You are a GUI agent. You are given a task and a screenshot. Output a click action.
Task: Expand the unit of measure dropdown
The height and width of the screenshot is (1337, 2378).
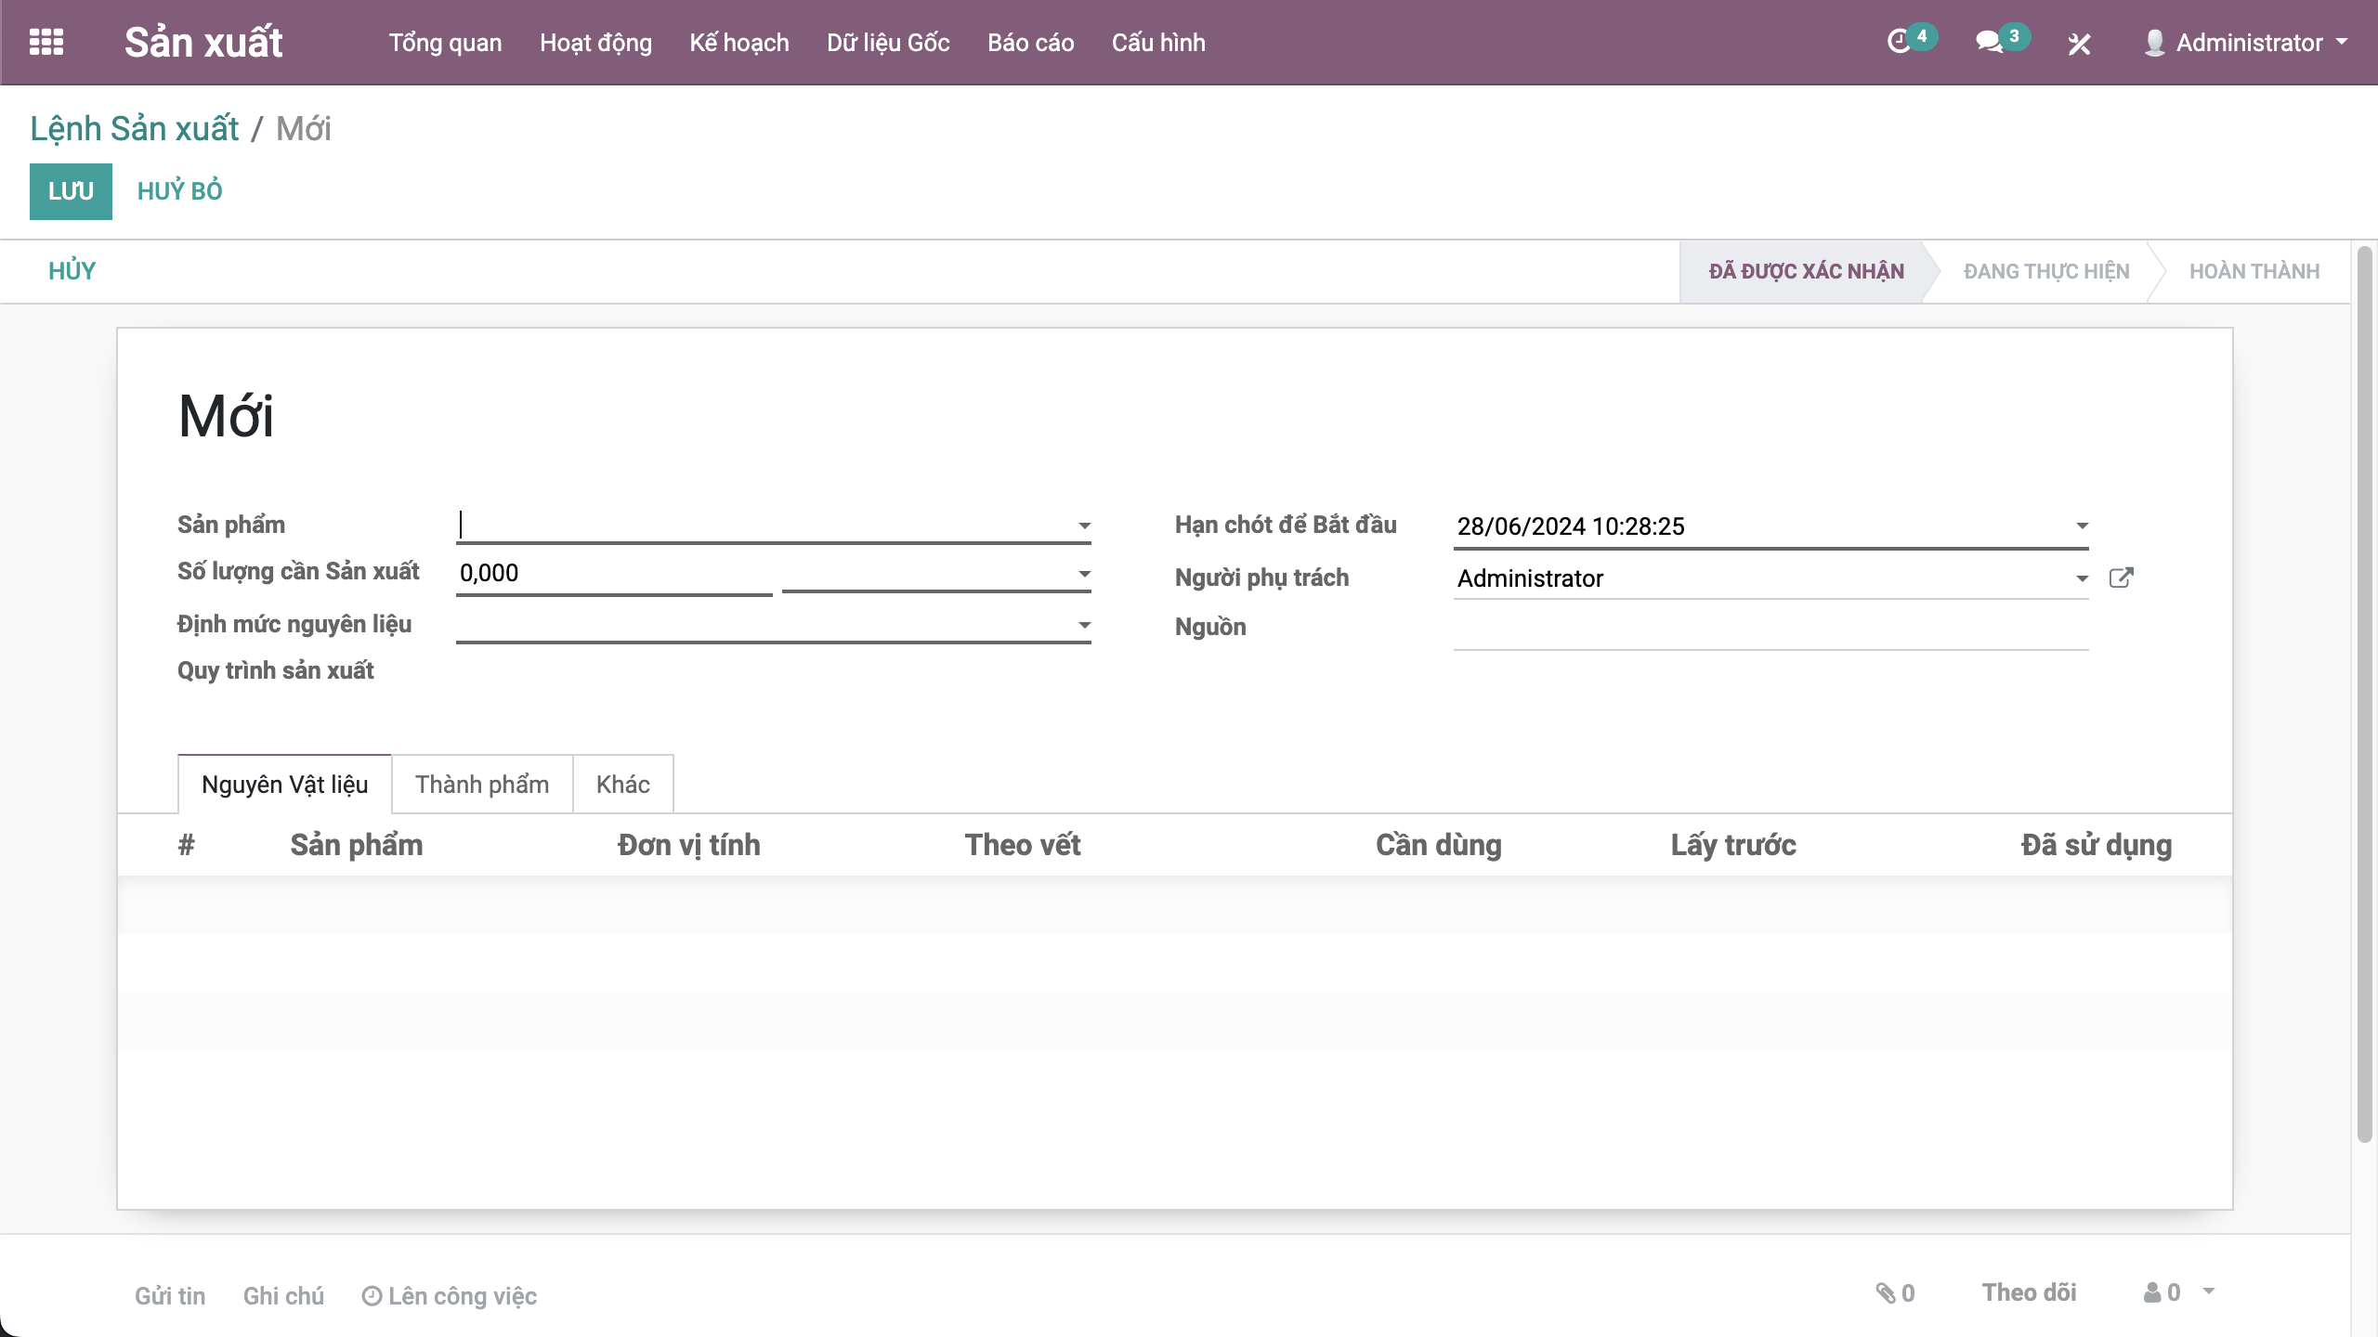pos(1084,574)
